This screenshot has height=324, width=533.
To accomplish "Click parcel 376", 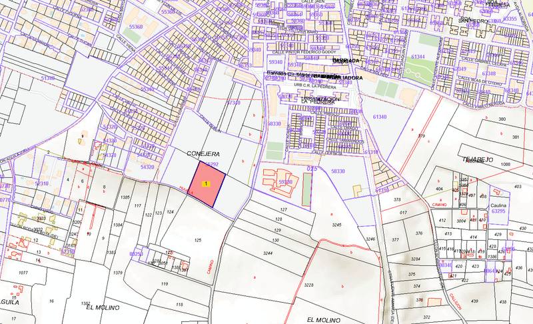I will (419, 233).
